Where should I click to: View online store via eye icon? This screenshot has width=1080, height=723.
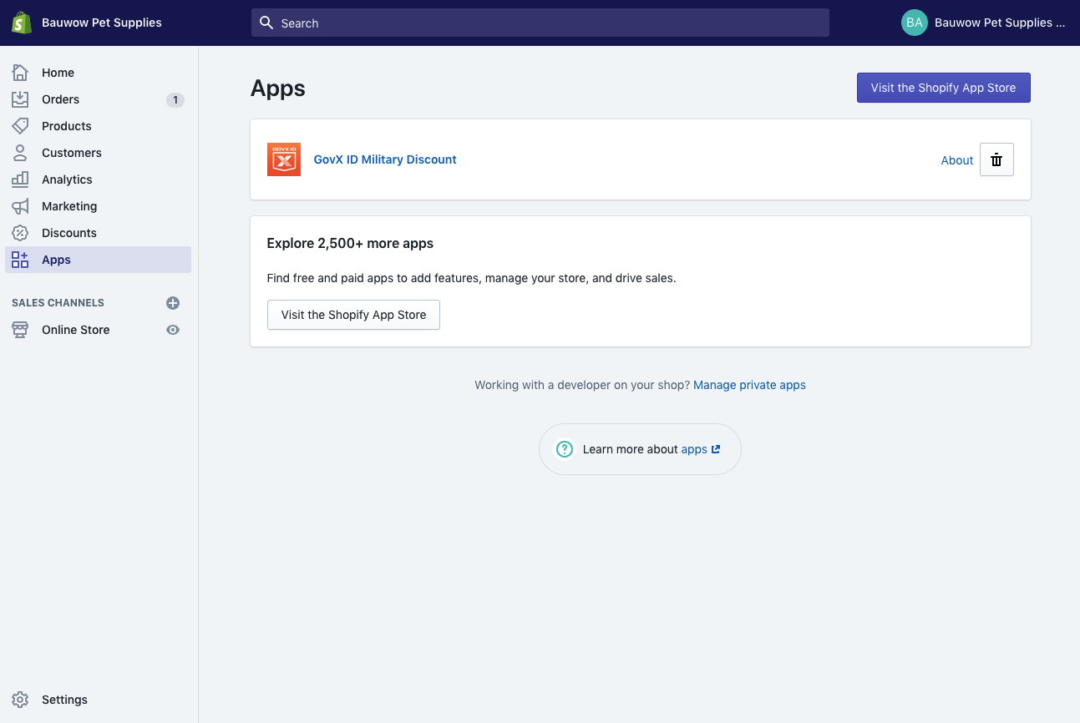tap(173, 330)
